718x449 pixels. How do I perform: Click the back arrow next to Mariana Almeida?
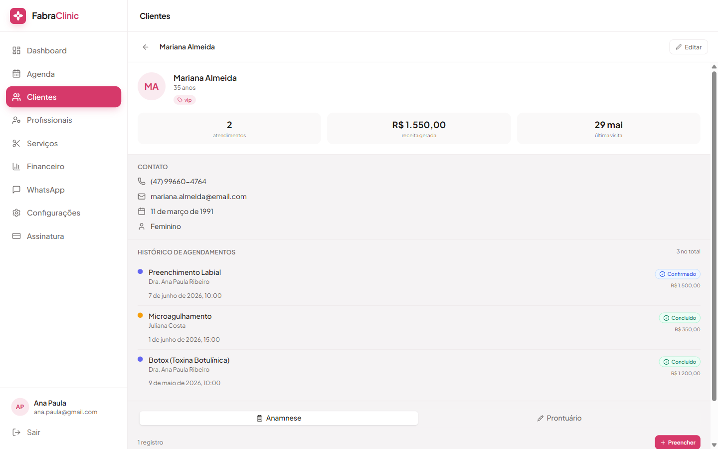(x=146, y=47)
